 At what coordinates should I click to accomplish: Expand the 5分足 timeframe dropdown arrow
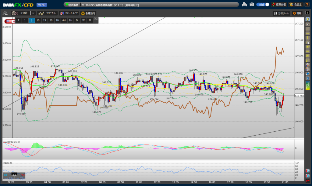tap(33, 13)
